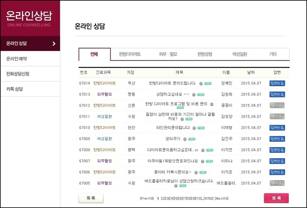Click lock icon under '여드름흉터치료님이 상담신청하셨습니다.'
Screen dimensions: 307x208
[x=176, y=186]
